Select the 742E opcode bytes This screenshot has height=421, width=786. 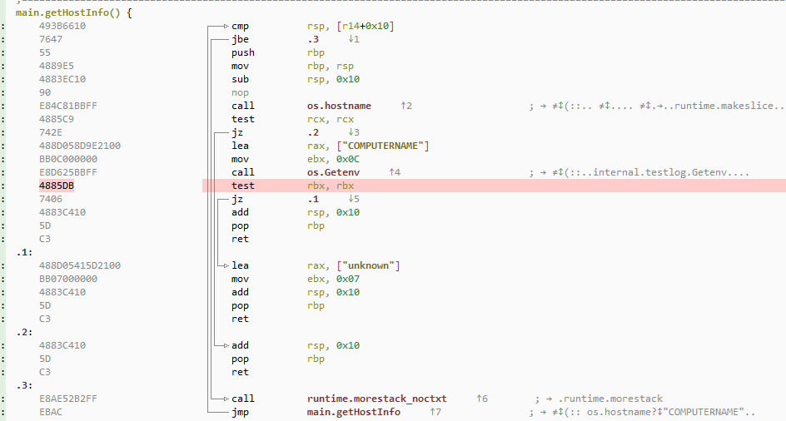[51, 132]
